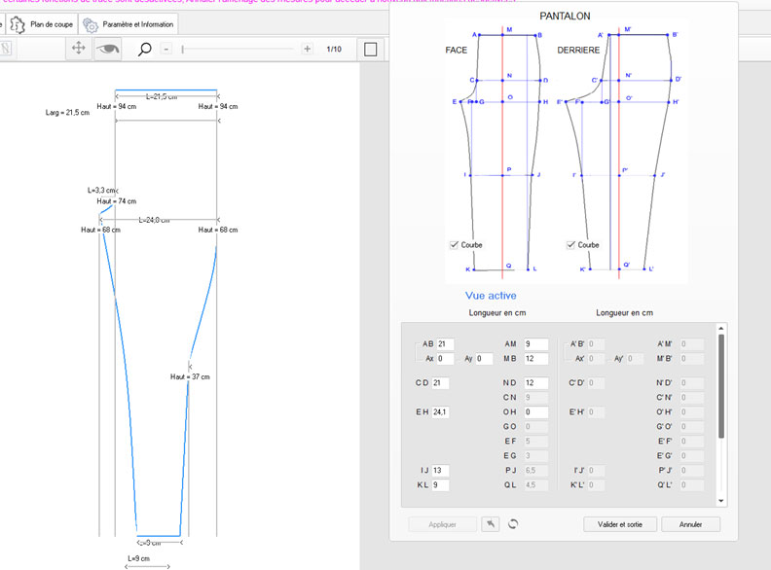Click the square frame icon in toolbar
The width and height of the screenshot is (771, 570).
point(370,49)
